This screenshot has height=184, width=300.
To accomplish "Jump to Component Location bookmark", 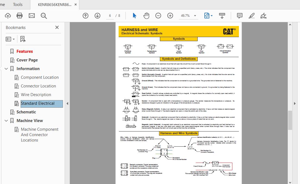I will pos(40,77).
